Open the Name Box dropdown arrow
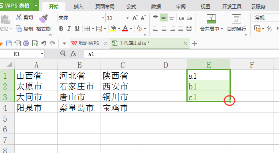This screenshot has width=279, height=153. pyautogui.click(x=42, y=54)
